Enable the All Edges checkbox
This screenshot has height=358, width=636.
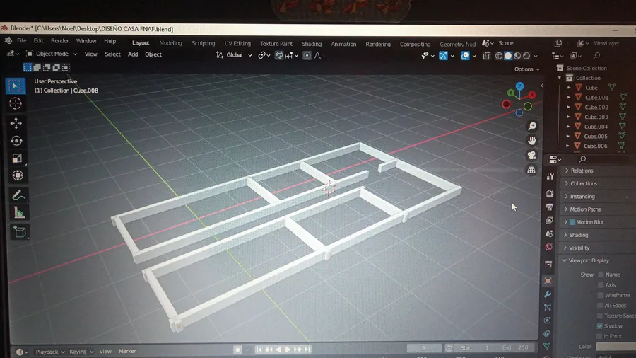coord(600,305)
